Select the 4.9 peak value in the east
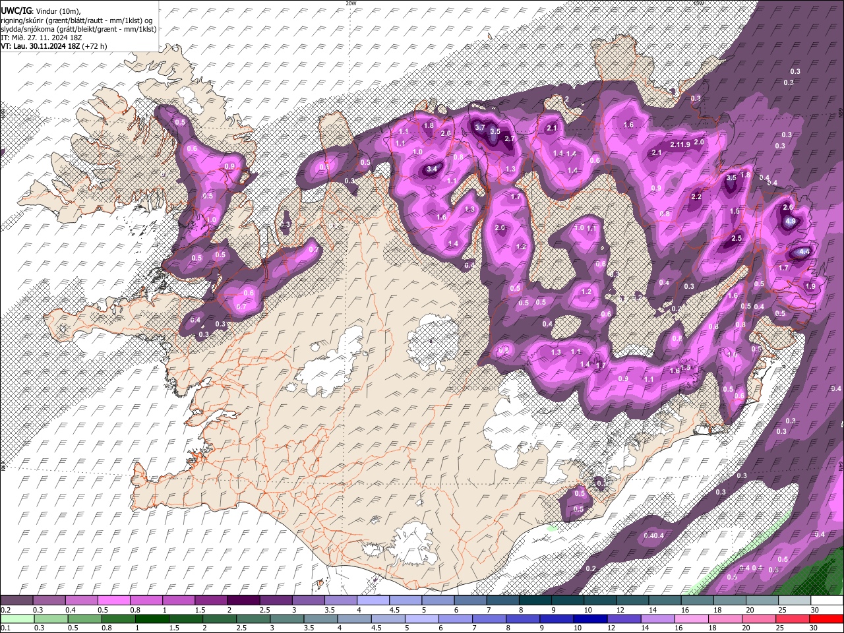The image size is (844, 633). click(791, 222)
